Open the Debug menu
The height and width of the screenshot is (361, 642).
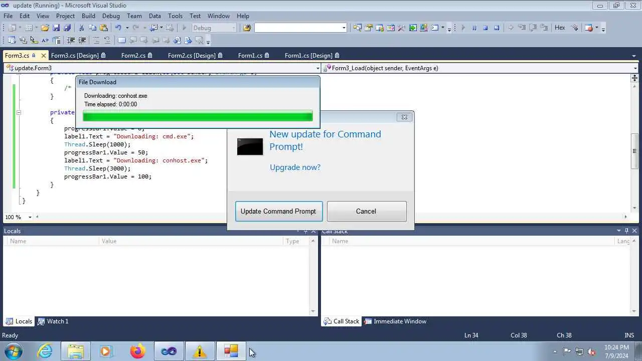pyautogui.click(x=111, y=16)
